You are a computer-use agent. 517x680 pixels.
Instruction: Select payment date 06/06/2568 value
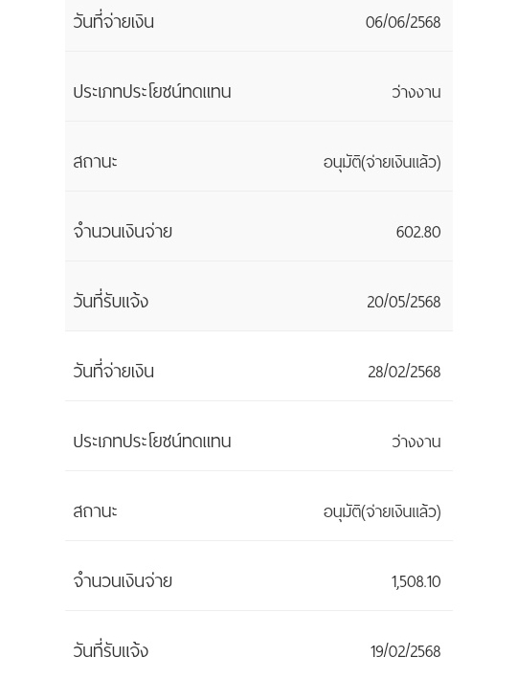point(403,22)
